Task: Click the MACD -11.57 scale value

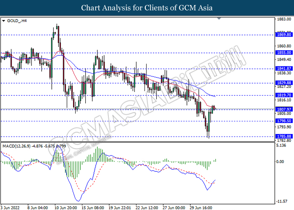Action: coord(282,201)
